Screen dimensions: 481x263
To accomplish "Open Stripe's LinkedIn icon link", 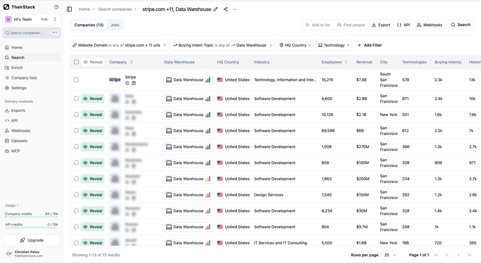I will pyautogui.click(x=134, y=83).
